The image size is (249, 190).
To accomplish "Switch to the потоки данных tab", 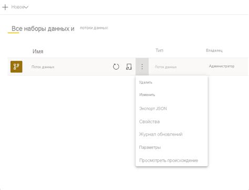I will 94,28.
